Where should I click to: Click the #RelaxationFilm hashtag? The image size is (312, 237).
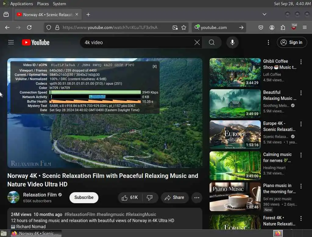(x=80, y=214)
